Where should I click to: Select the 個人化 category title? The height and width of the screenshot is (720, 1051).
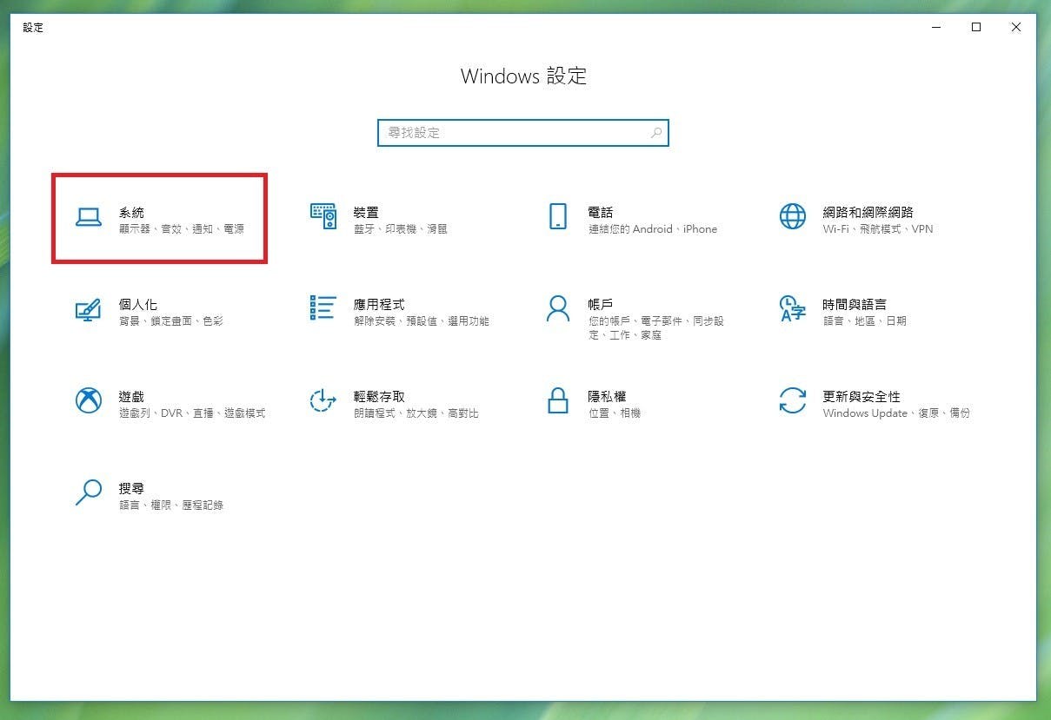tap(138, 304)
